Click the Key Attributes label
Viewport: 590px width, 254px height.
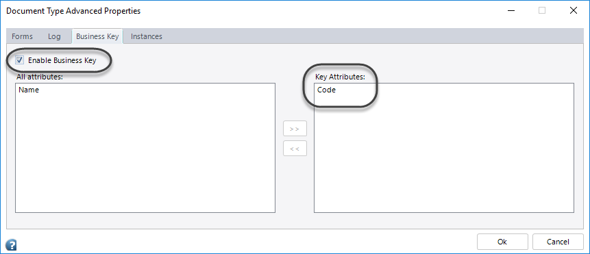[341, 77]
